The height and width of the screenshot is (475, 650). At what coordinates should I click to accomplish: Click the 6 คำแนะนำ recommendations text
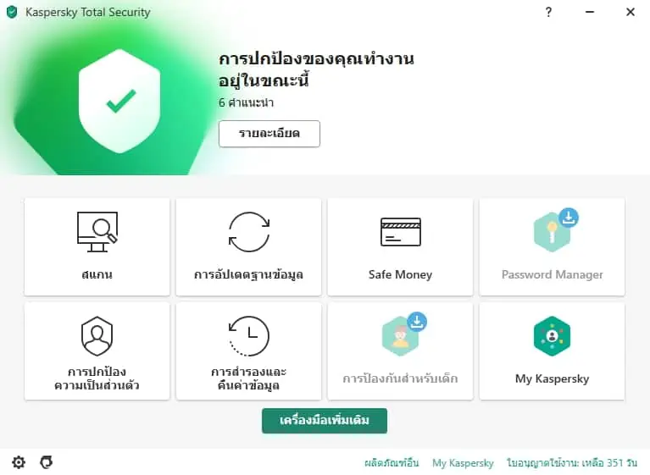click(247, 102)
